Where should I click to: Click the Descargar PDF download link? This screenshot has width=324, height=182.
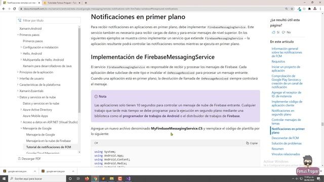click(29, 159)
